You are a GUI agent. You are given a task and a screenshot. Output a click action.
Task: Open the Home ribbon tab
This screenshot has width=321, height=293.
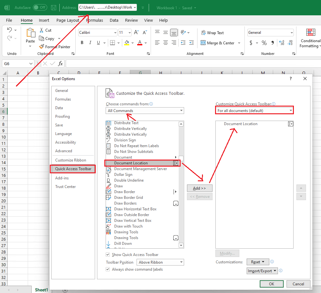click(26, 20)
